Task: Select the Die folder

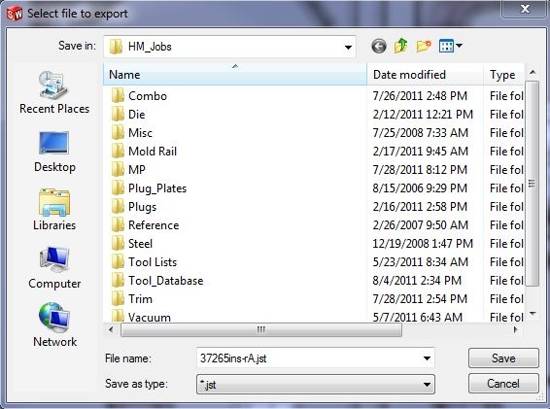Action: click(x=128, y=115)
